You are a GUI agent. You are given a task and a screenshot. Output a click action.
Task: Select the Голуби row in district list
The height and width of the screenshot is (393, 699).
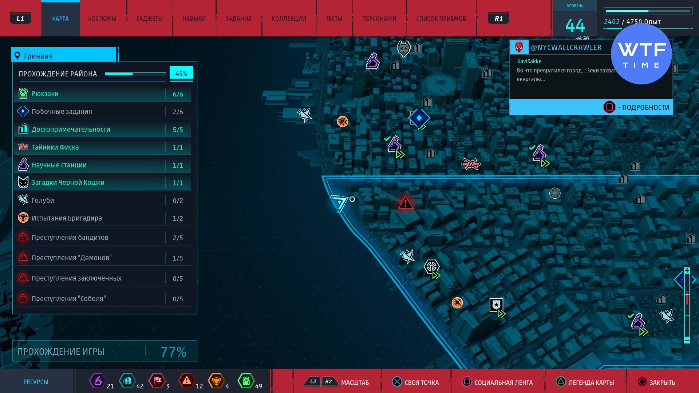tap(103, 200)
